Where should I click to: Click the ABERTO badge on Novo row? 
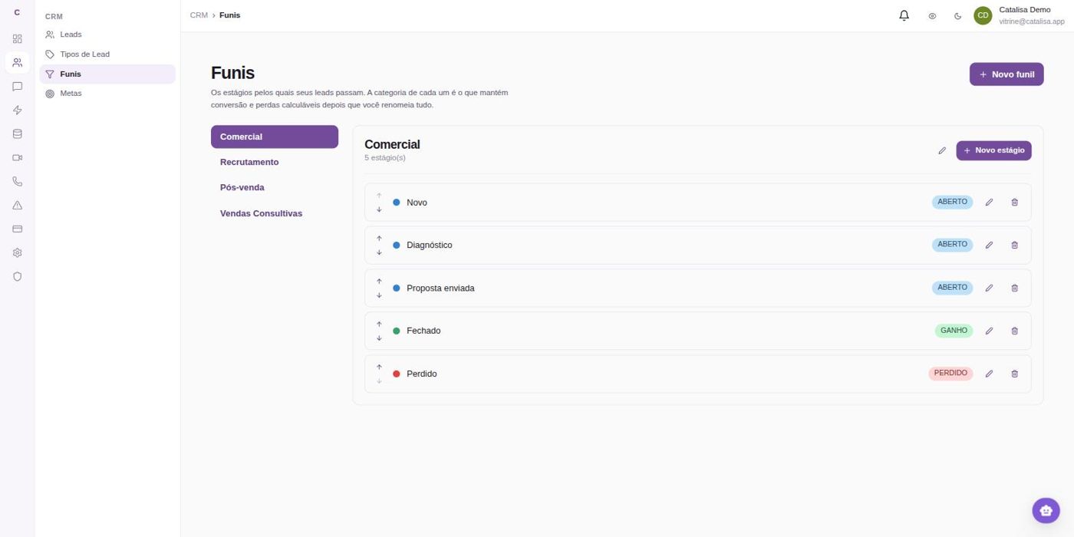click(x=952, y=203)
